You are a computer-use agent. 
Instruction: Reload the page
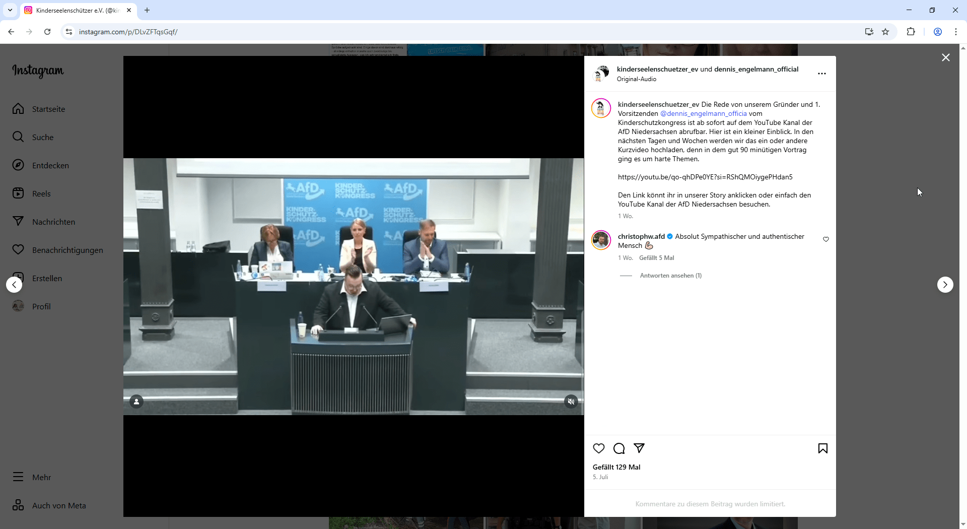[x=47, y=32]
